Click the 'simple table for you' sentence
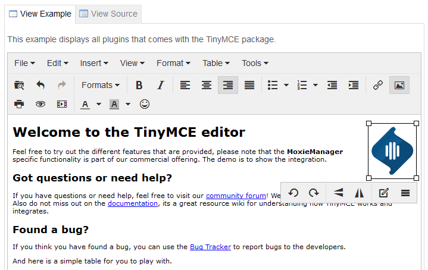428x270 pixels. [92, 261]
